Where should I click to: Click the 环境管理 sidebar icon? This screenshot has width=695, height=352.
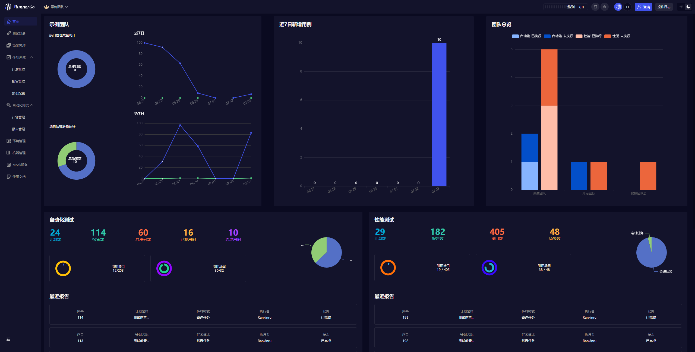click(9, 141)
